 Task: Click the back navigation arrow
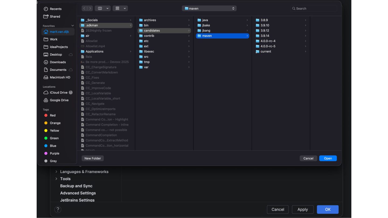click(84, 8)
